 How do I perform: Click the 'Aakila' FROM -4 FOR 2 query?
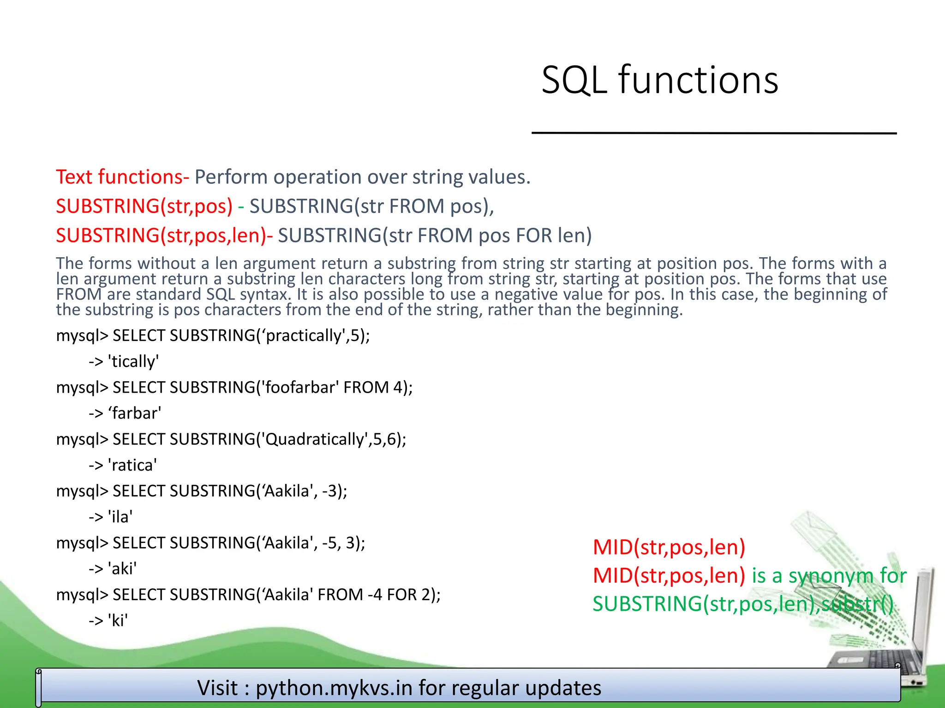coord(248,595)
